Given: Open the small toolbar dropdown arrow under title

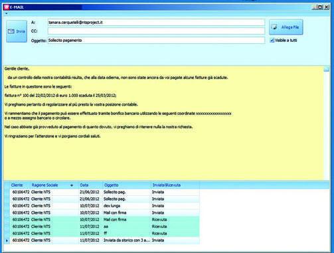Looking at the screenshot, I should click(x=7, y=13).
